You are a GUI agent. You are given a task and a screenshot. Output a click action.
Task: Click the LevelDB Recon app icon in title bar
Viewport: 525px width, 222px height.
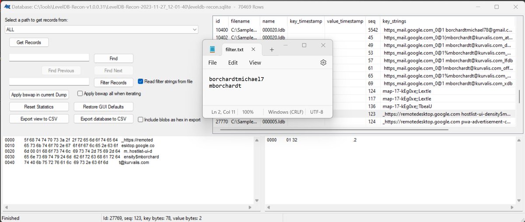click(x=6, y=7)
